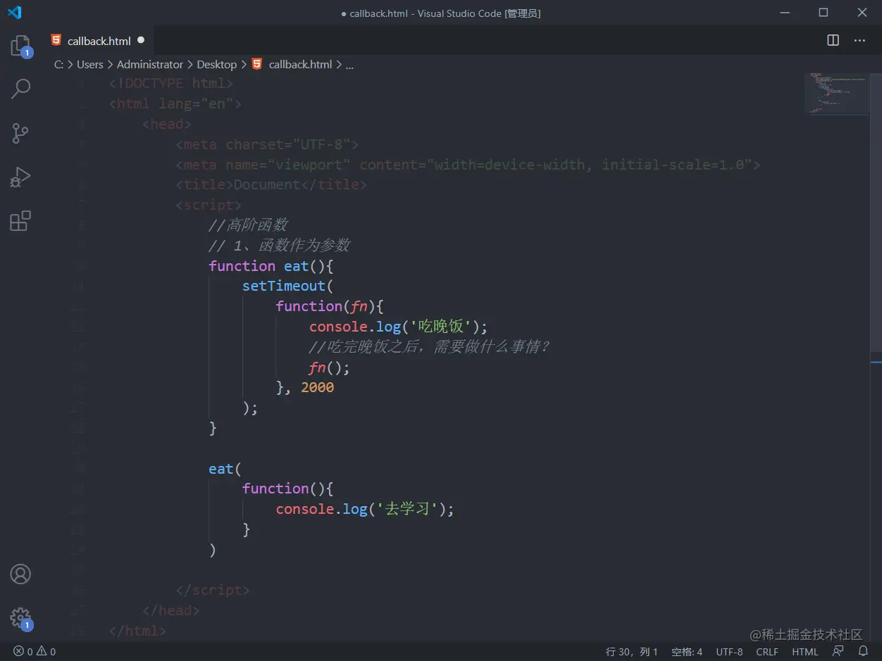Click the VS Code logo in title bar

pos(14,13)
